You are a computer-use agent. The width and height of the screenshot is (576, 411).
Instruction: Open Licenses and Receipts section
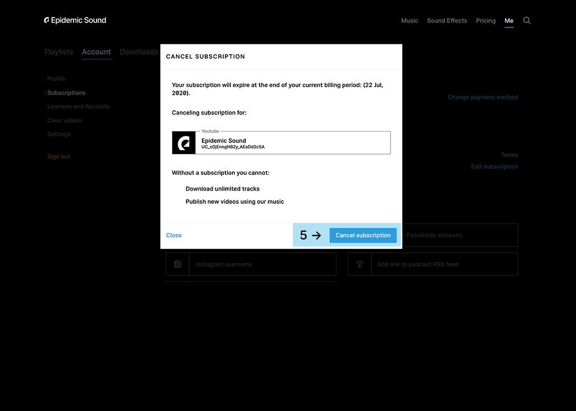pyautogui.click(x=78, y=106)
